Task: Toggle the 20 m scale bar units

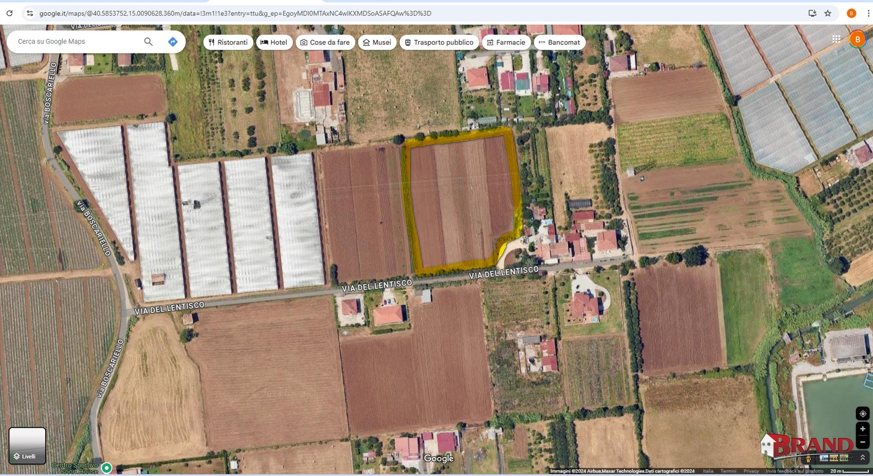Action: coord(849,471)
